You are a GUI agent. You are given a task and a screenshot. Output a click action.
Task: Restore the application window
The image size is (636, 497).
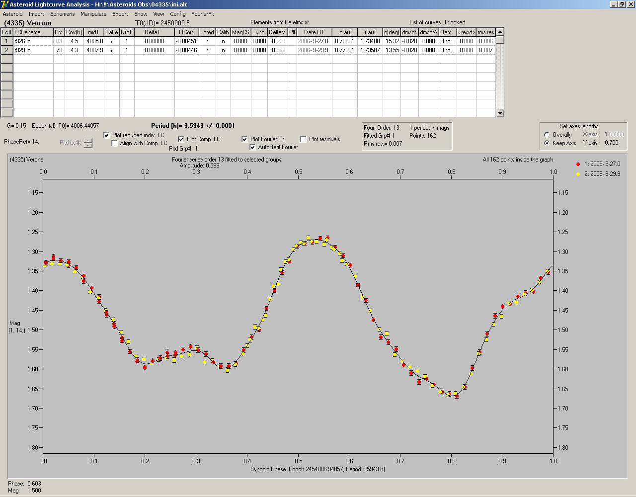click(621, 4)
